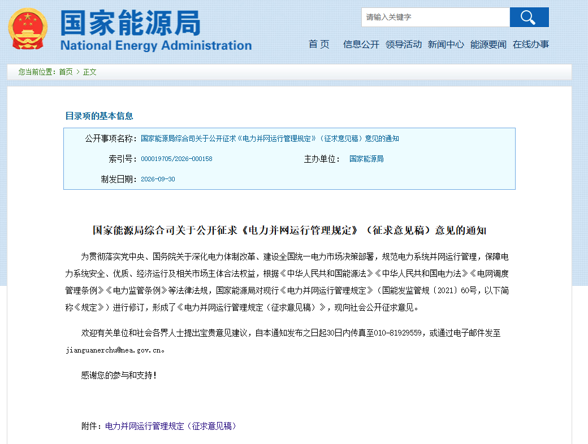The height and width of the screenshot is (444, 588).
Task: Click the 主办单位 label
Action: coord(322,159)
